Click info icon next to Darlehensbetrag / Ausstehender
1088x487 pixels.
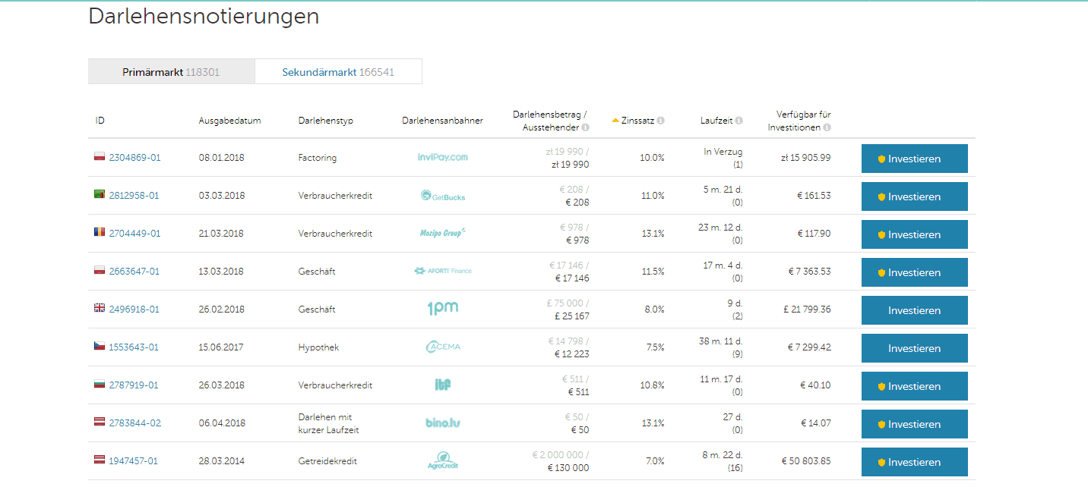pos(585,127)
